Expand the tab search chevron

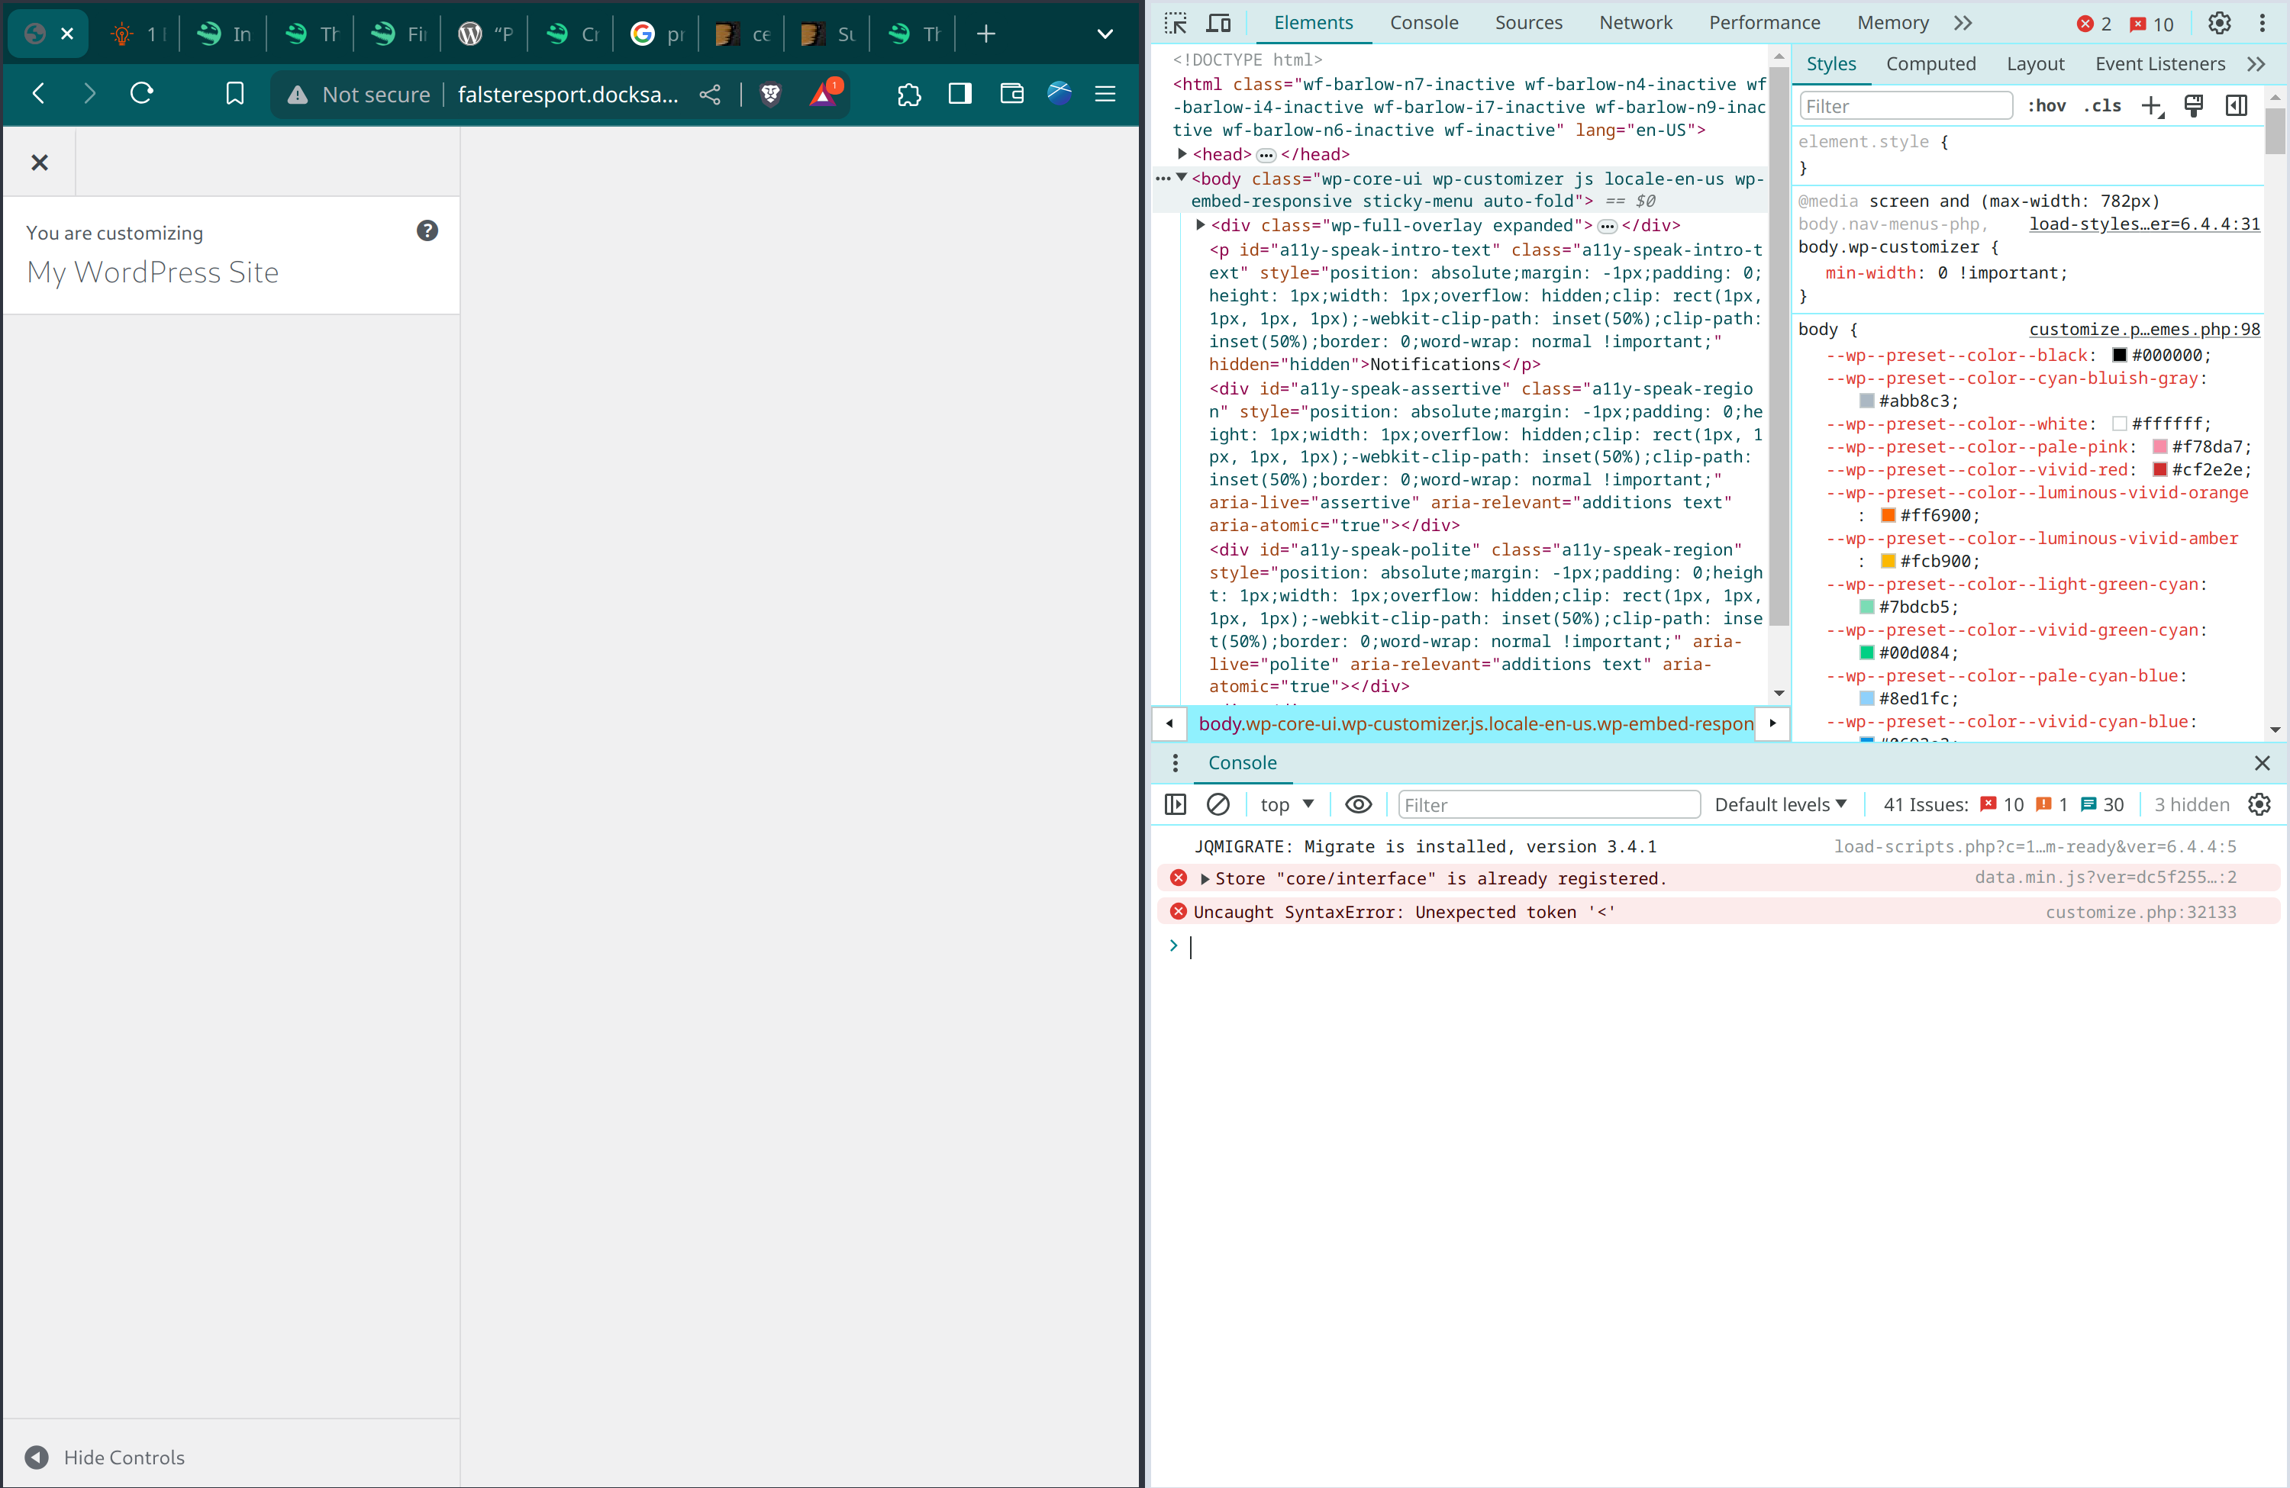coord(1105,34)
